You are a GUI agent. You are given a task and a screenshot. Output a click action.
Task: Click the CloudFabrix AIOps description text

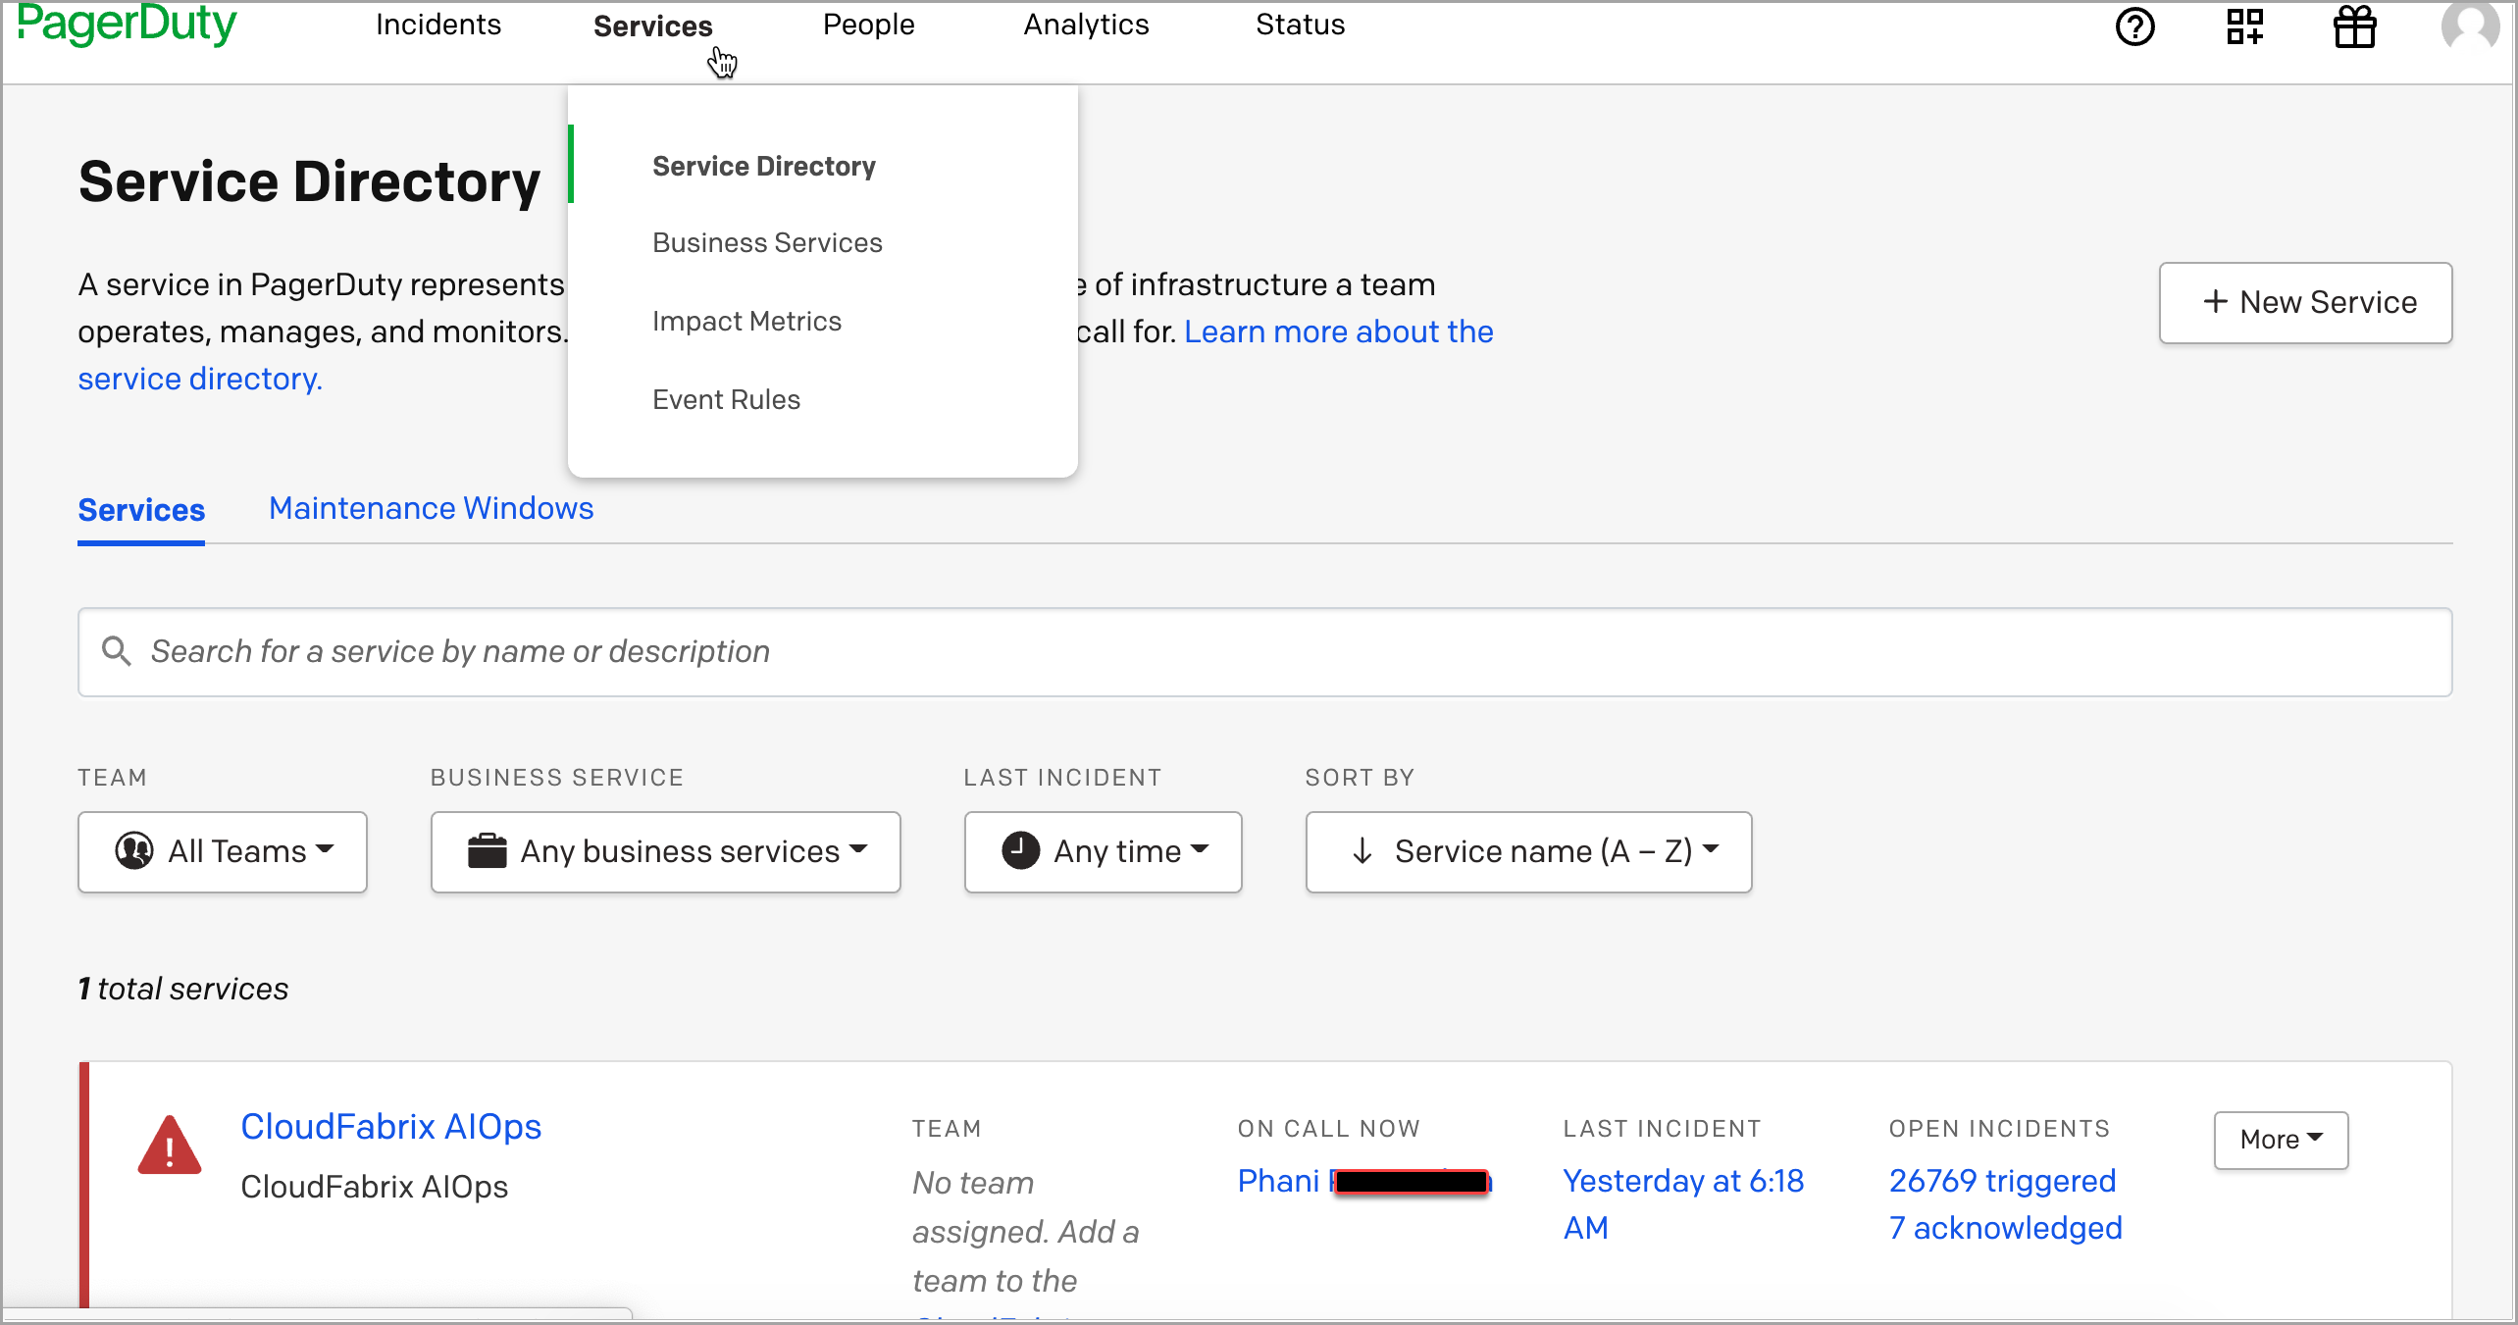[374, 1187]
